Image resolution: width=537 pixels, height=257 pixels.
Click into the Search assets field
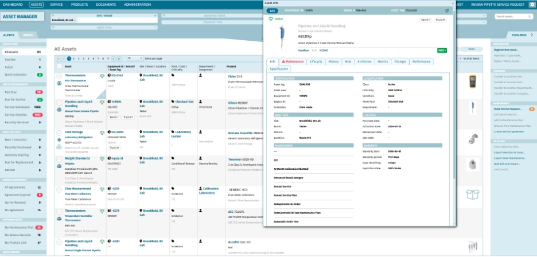pyautogui.click(x=511, y=17)
